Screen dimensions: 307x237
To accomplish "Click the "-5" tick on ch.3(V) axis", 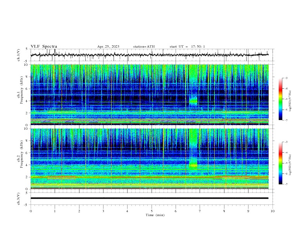I will click(26, 205).
